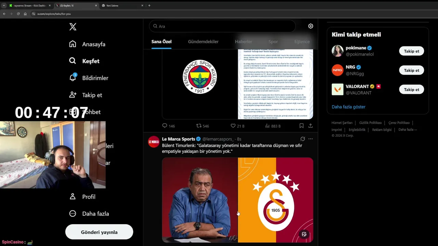This screenshot has width=438, height=246.
Task: Switch to Sana Özel tab
Action: click(162, 42)
